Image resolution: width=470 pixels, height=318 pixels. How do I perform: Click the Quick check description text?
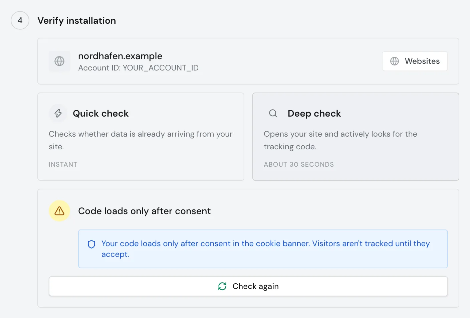click(141, 140)
